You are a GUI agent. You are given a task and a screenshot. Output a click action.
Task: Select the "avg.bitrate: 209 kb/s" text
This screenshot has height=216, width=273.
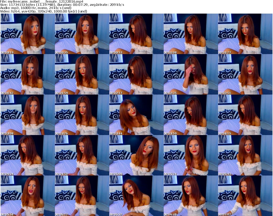(x=107, y=5)
